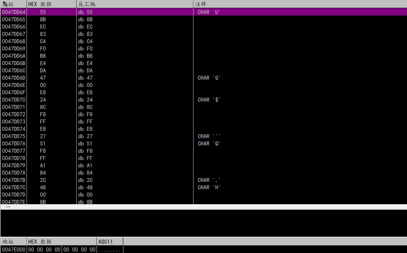Click the comment CHAR 'Q'
The image size is (407, 253).
[209, 143]
